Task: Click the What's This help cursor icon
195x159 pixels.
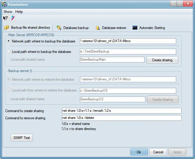Action: (x=6, y=18)
